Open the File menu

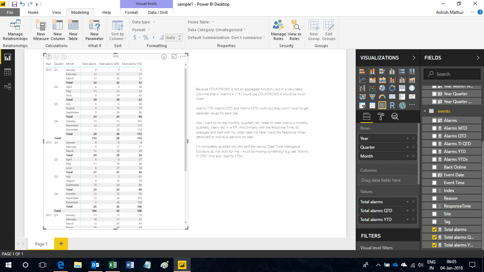coord(10,12)
